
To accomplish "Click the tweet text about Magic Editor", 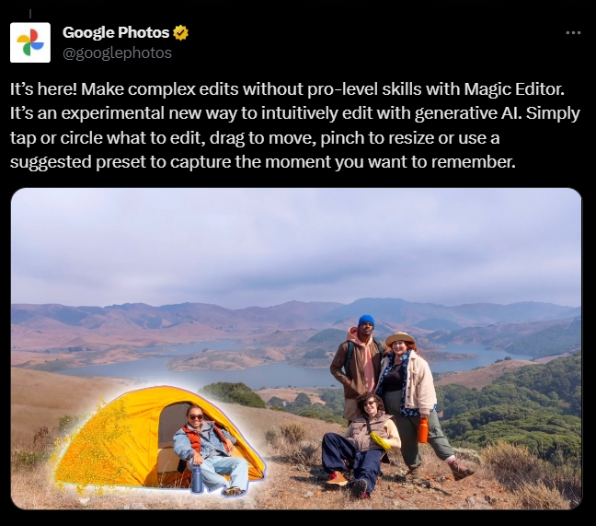I will pyautogui.click(x=295, y=125).
